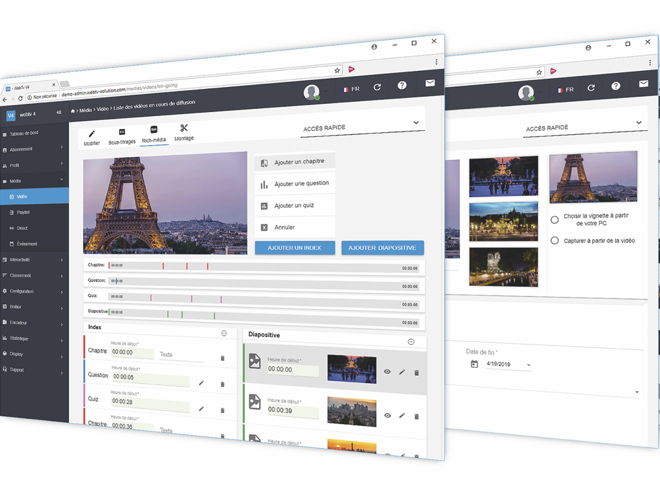
Task: Select the Montage scissors tool
Action: 184,128
